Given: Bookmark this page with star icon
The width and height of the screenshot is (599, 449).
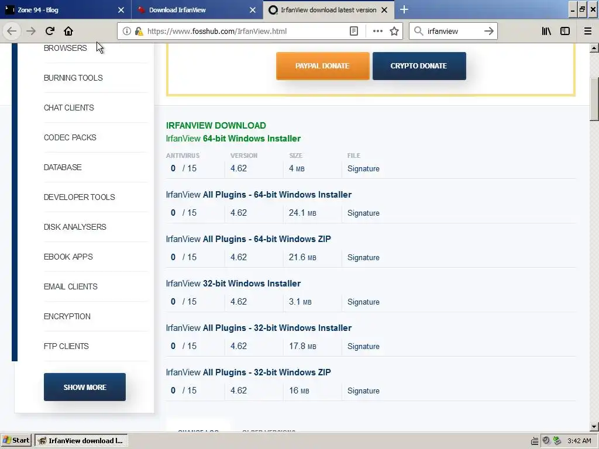Looking at the screenshot, I should tap(394, 32).
